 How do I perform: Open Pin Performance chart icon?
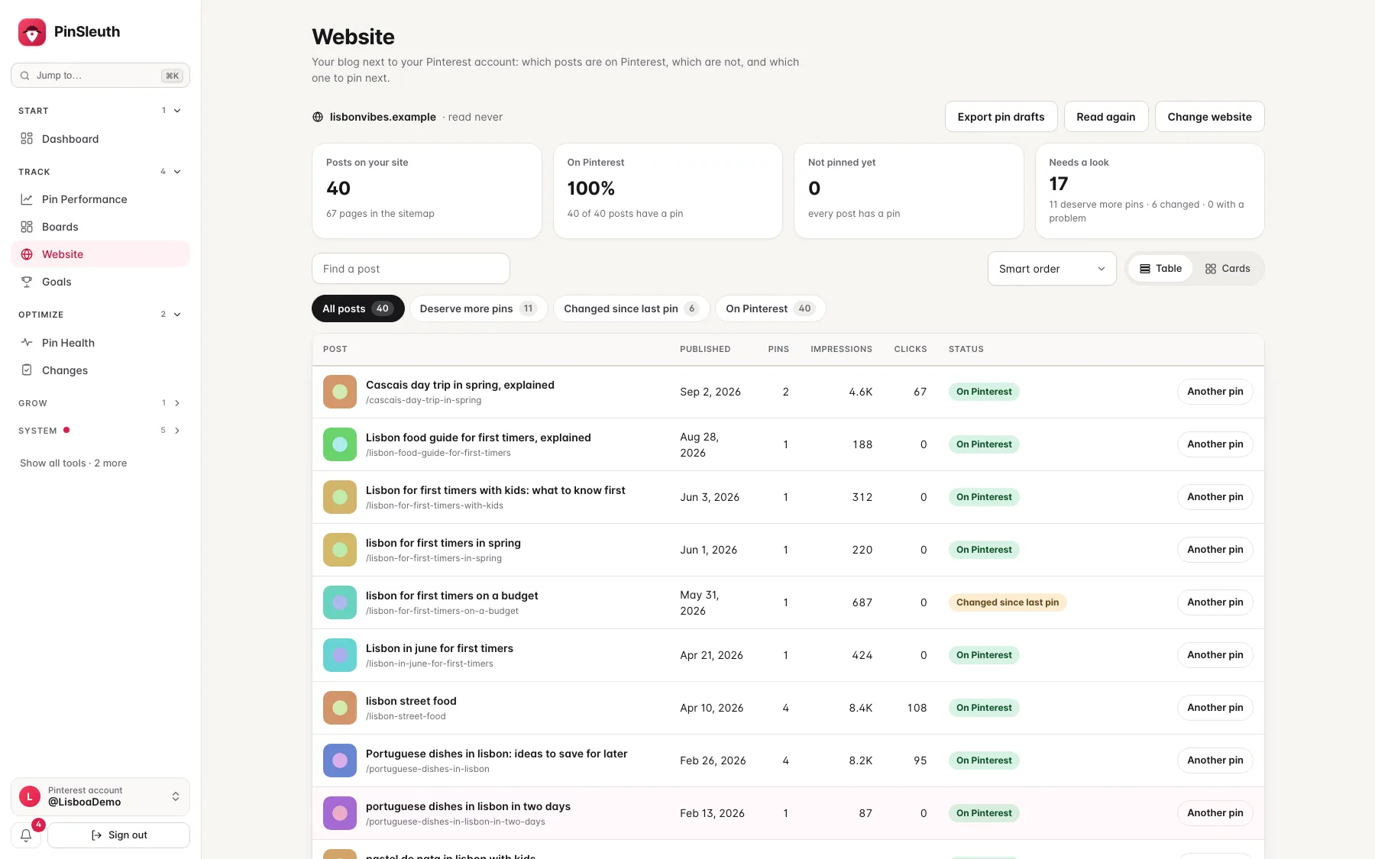[27, 199]
